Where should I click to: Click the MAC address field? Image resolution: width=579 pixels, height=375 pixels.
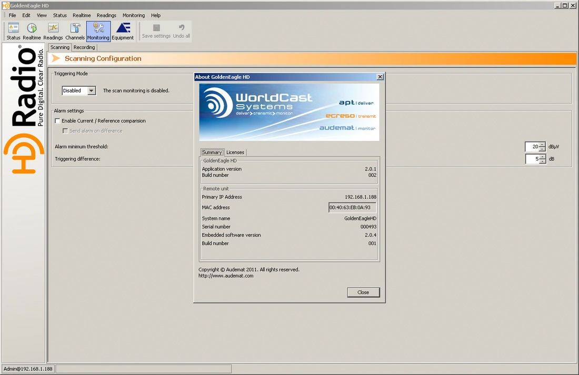pyautogui.click(x=352, y=208)
